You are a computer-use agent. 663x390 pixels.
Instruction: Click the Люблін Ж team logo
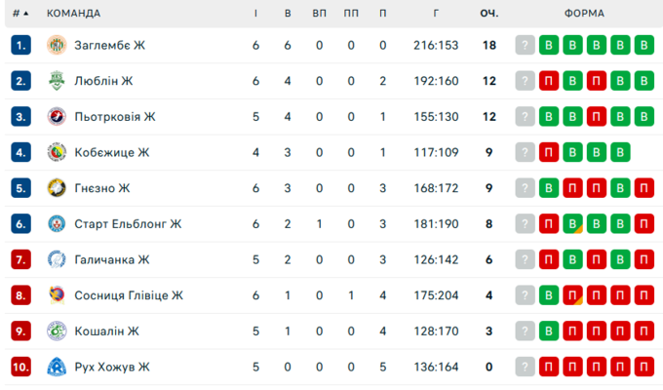coord(56,81)
